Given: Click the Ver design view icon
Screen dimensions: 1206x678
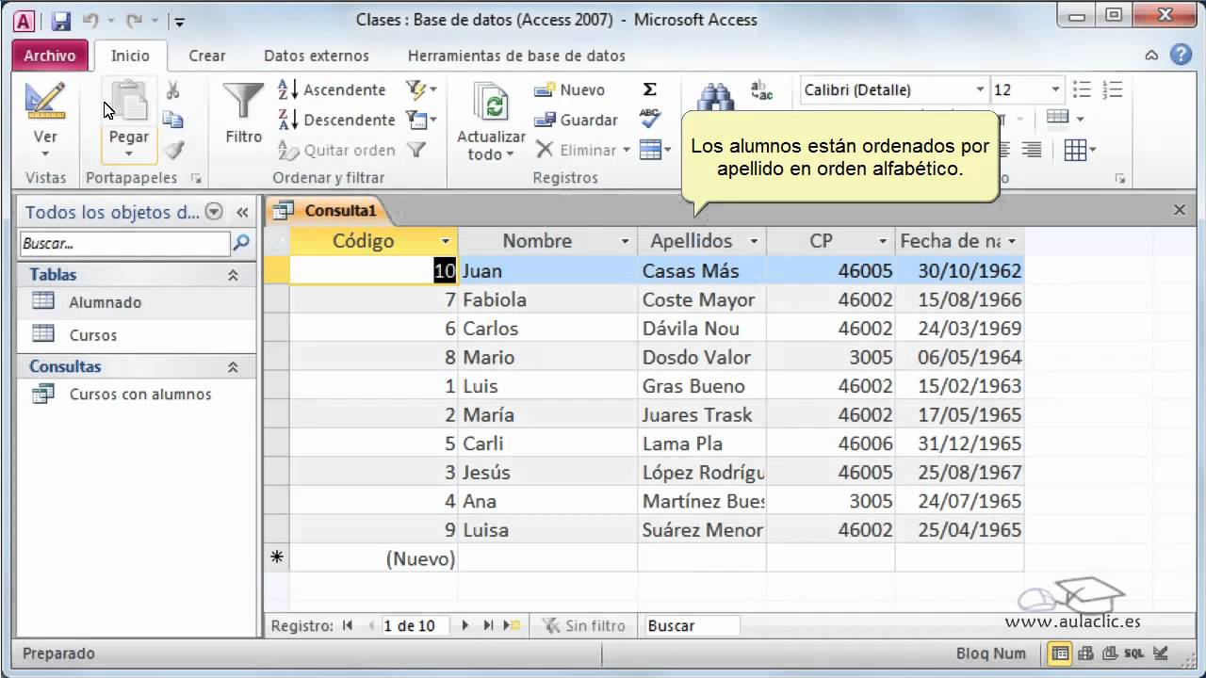Looking at the screenshot, I should pyautogui.click(x=45, y=102).
